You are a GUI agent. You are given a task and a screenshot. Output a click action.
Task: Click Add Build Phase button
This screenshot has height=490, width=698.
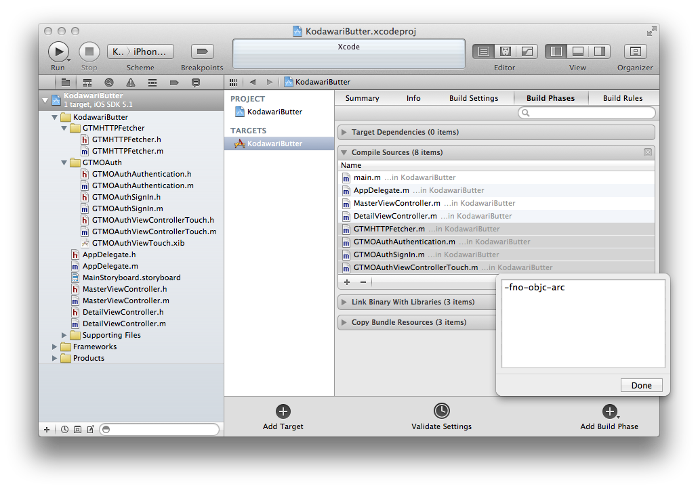point(609,418)
